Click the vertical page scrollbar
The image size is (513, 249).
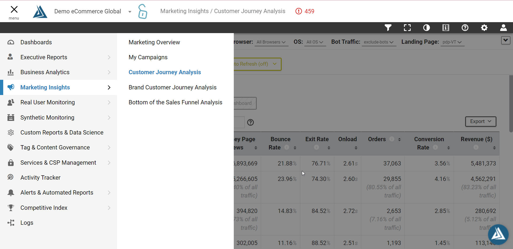511,104
